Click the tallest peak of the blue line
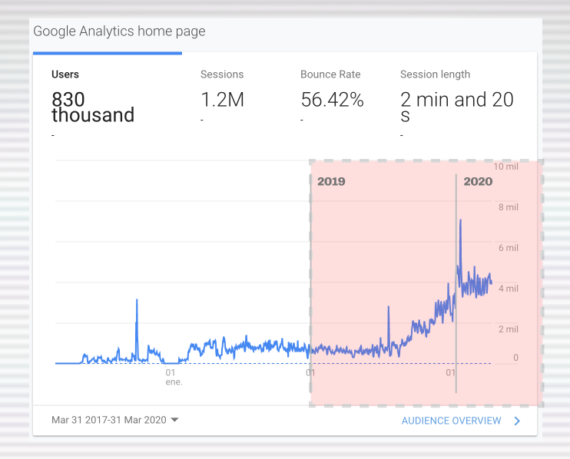 click(x=460, y=220)
